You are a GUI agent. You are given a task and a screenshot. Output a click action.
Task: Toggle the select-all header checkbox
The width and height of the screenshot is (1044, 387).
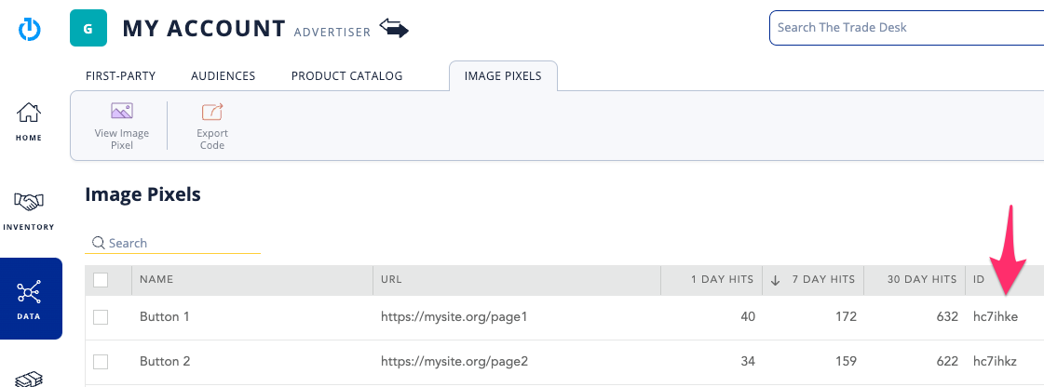(x=101, y=280)
